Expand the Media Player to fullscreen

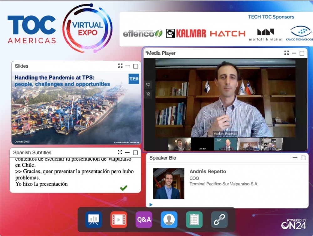coord(286,53)
